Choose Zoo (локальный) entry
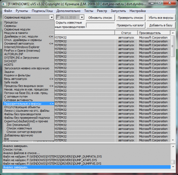This screenshot has height=175, width=178. 29,125
